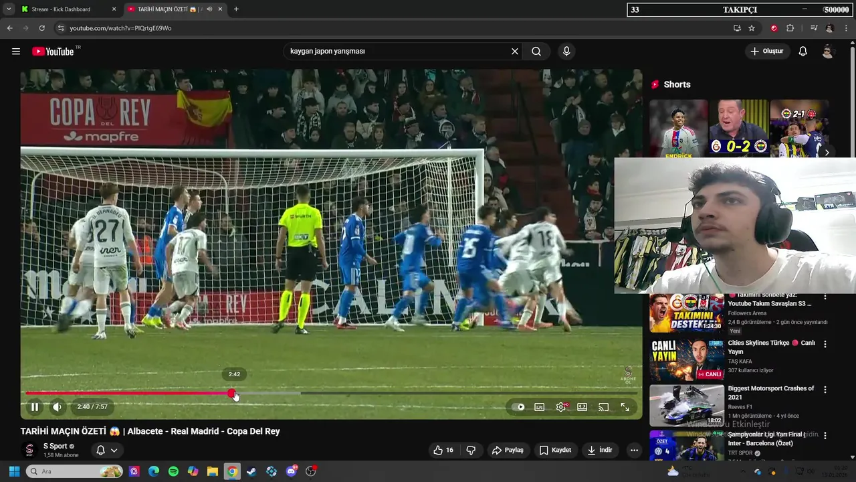The height and width of the screenshot is (482, 856).
Task: Cast the video to a TV
Action: point(604,407)
